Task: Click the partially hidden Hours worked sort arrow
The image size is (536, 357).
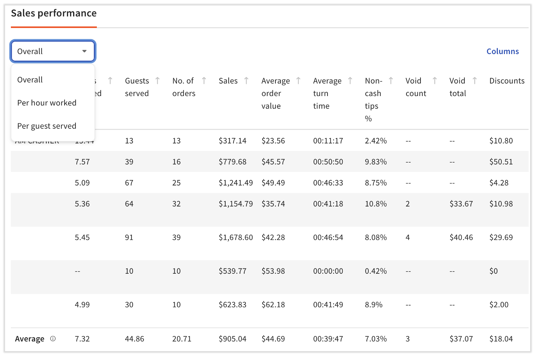Action: [111, 80]
